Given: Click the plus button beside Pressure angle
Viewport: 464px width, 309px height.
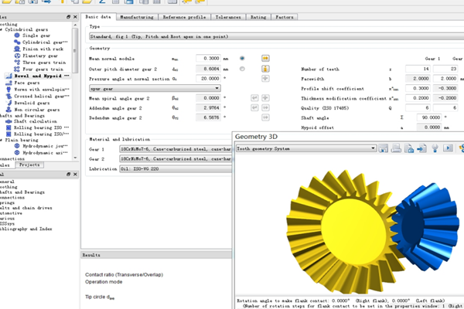Looking at the screenshot, I should coord(265,78).
